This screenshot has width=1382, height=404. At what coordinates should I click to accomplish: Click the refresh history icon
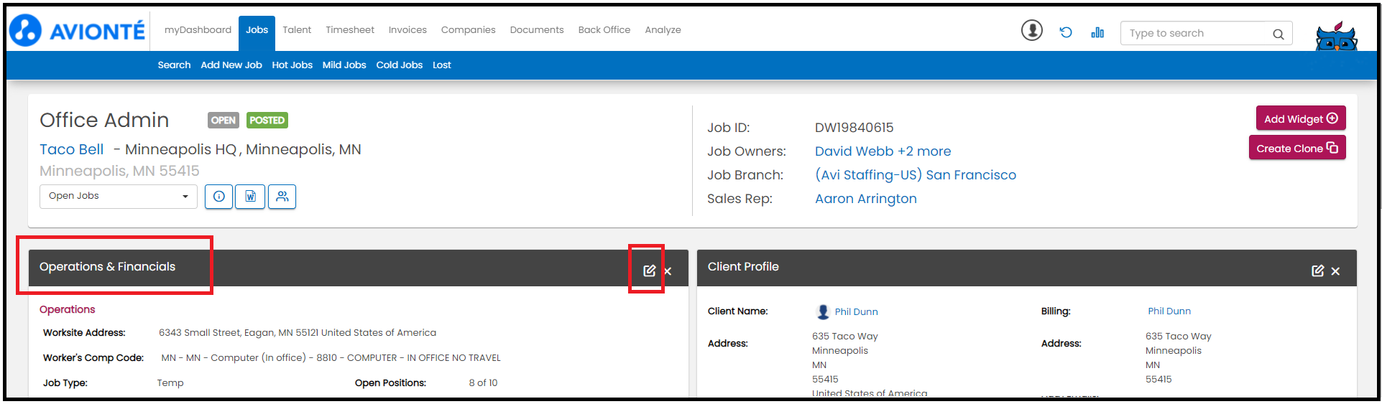coord(1066,32)
